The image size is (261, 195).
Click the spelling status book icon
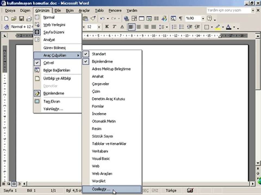[190, 190]
